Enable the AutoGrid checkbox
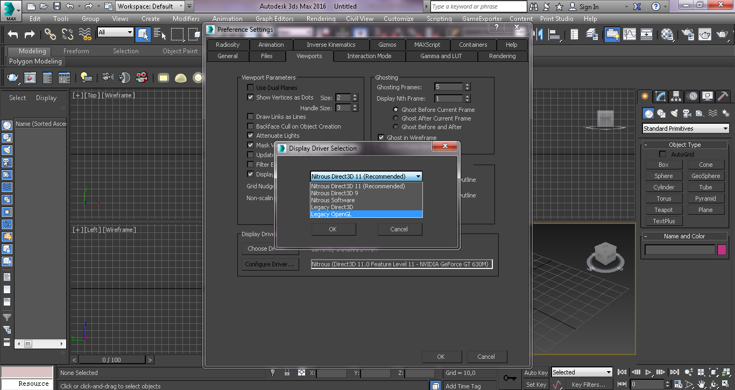The image size is (735, 390). coord(662,154)
